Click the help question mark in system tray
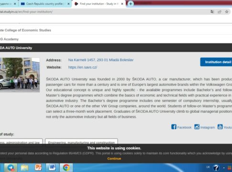This screenshot has width=232, height=172. pos(216,168)
